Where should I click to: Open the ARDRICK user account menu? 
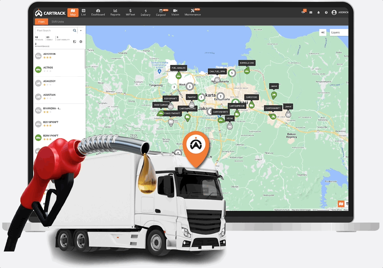pyautogui.click(x=340, y=12)
